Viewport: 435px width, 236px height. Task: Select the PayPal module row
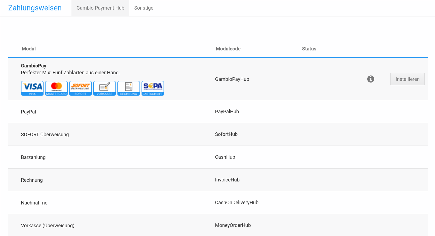28,112
